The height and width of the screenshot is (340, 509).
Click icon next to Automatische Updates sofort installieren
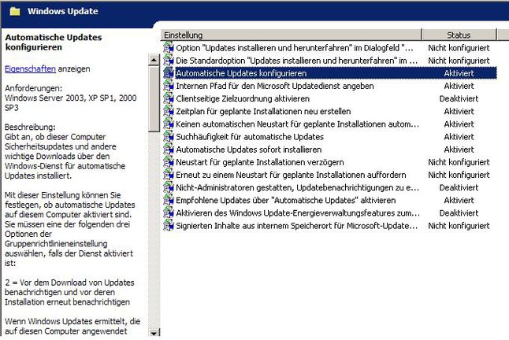tap(169, 150)
